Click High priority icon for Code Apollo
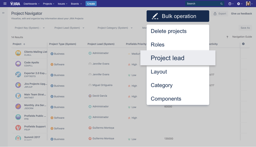The width and height of the screenshot is (256, 147). pyautogui.click(x=129, y=65)
